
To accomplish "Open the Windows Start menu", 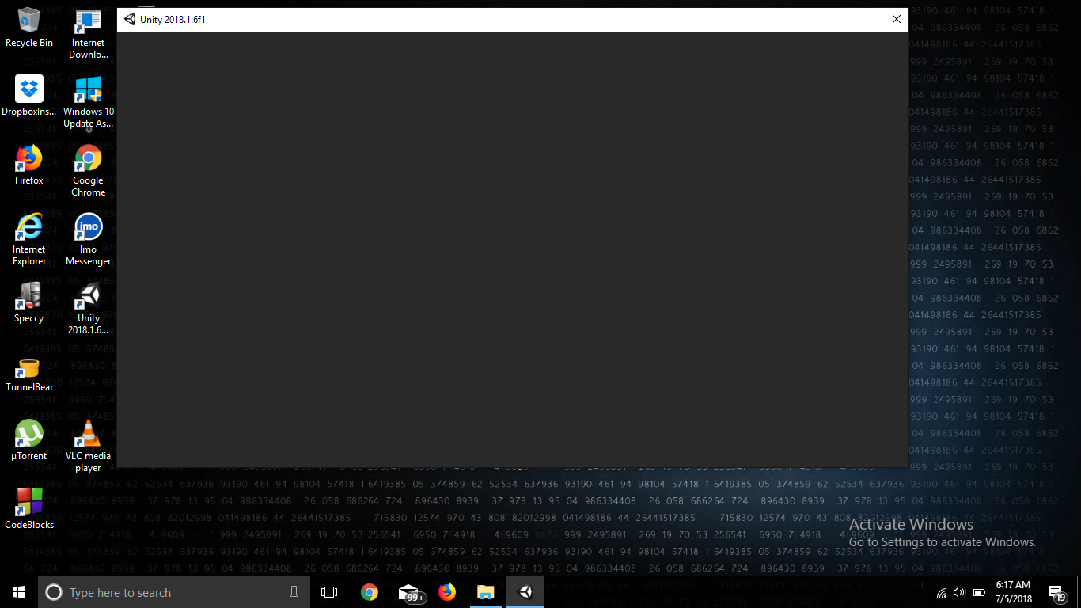I will [x=19, y=592].
